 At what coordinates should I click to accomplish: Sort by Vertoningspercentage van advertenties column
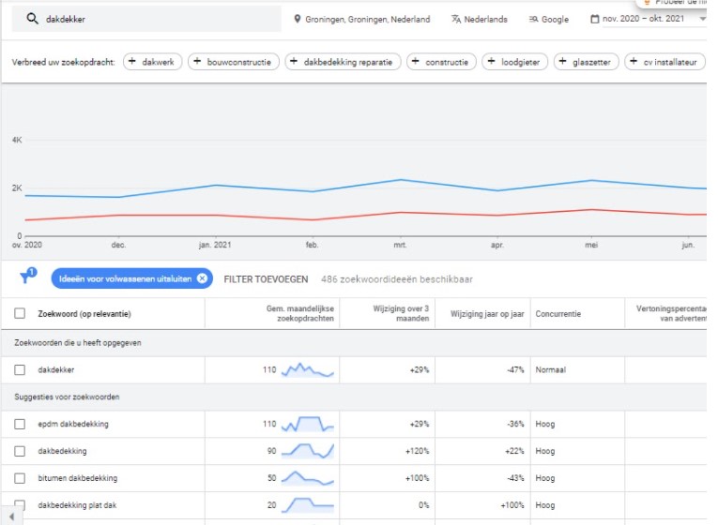tap(671, 313)
